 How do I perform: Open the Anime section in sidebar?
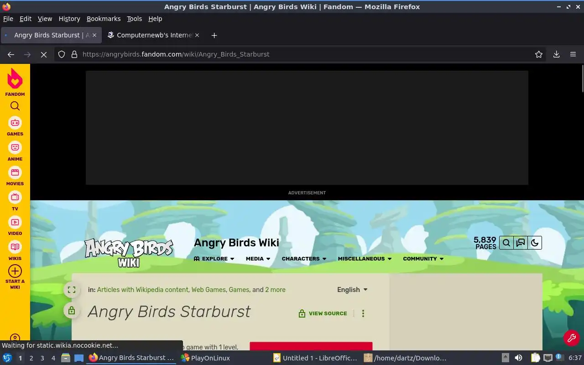click(15, 151)
